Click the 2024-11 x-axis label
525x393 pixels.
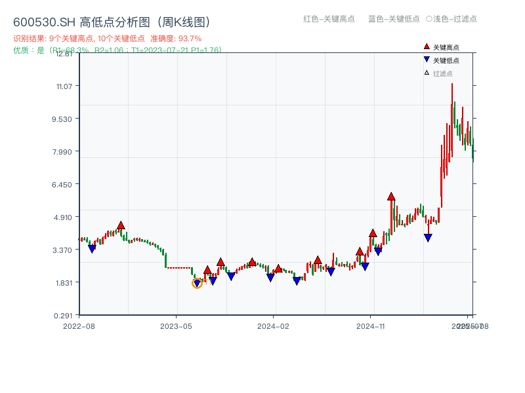[x=370, y=326]
